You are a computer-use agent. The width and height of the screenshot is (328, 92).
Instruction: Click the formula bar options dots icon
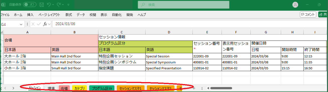27,24
